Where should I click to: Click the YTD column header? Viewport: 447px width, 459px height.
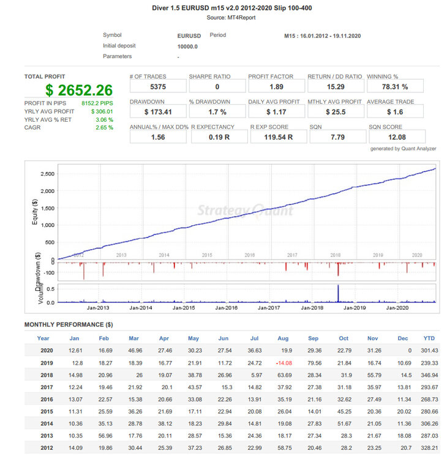click(429, 338)
